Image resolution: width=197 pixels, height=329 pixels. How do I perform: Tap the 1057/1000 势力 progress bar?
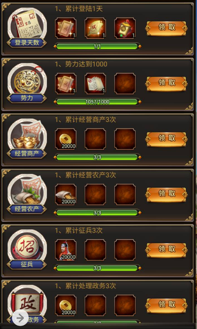(97, 102)
